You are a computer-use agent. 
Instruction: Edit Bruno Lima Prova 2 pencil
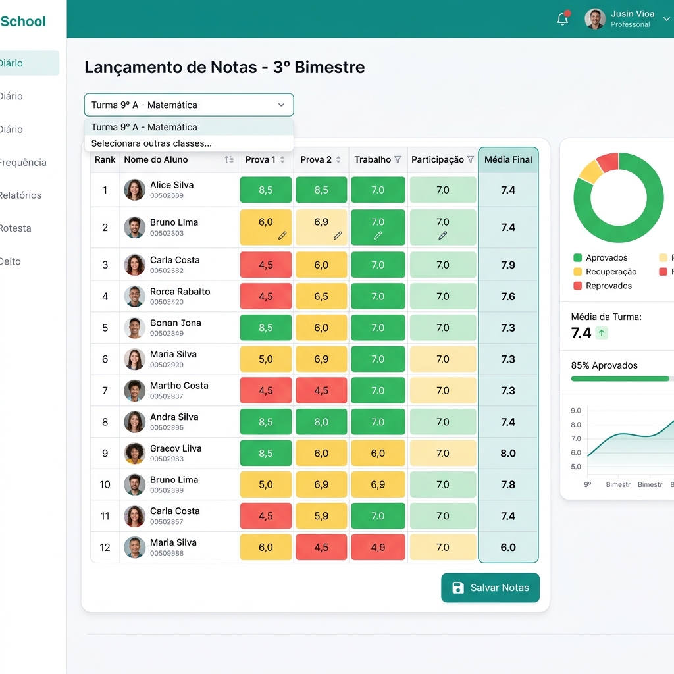coord(338,236)
